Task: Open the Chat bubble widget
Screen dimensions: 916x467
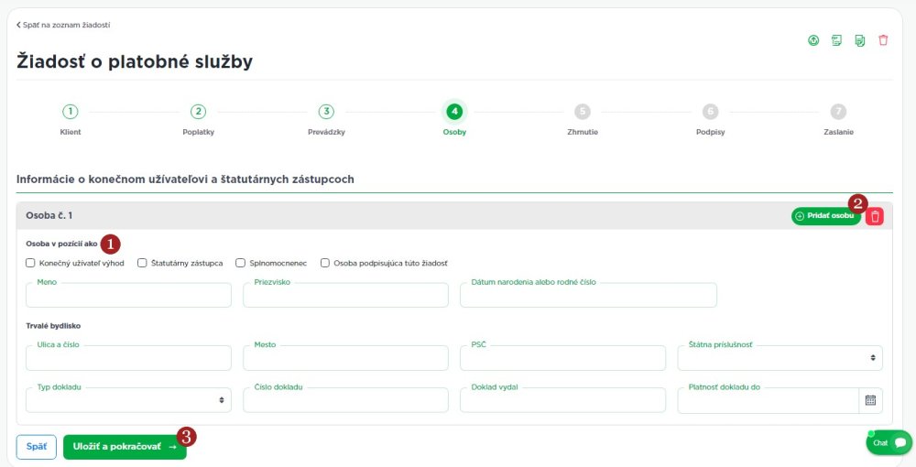Action: [889, 442]
